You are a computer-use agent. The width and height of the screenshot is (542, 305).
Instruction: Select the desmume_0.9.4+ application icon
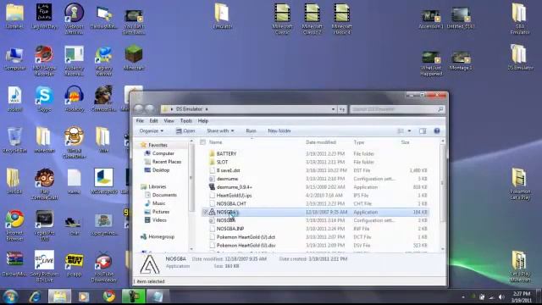(212, 187)
